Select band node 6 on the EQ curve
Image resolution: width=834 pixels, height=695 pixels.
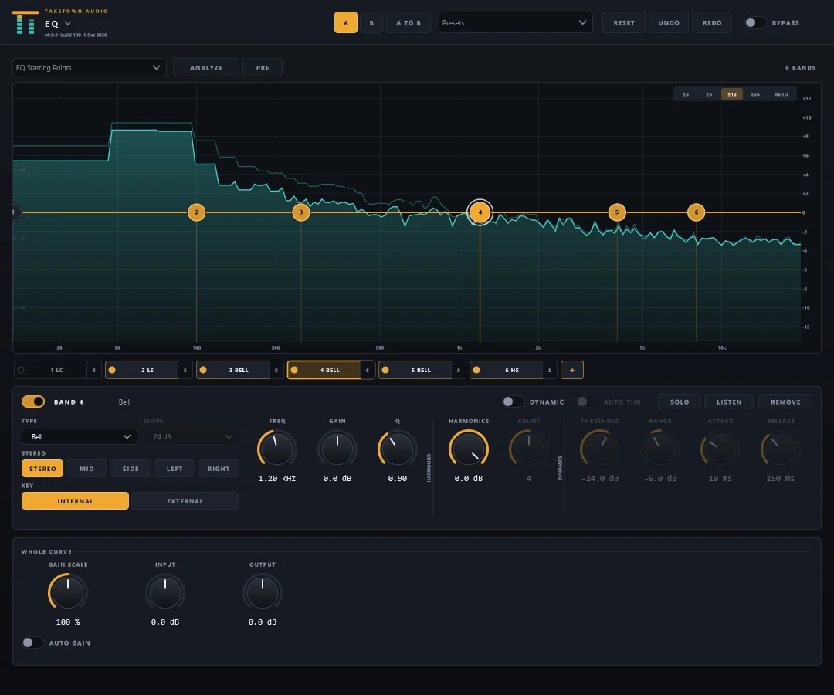697,212
